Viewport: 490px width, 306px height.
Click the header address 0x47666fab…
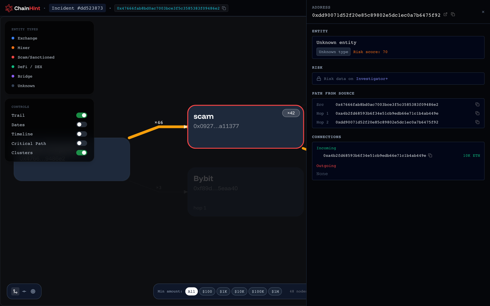pos(168,8)
